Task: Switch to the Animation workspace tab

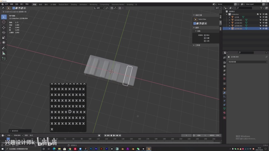Action: coord(83,4)
